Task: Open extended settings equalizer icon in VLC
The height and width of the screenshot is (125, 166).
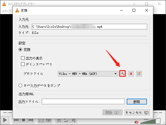Action: 48,121
